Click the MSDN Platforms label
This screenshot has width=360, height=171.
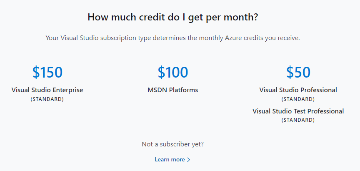172,90
